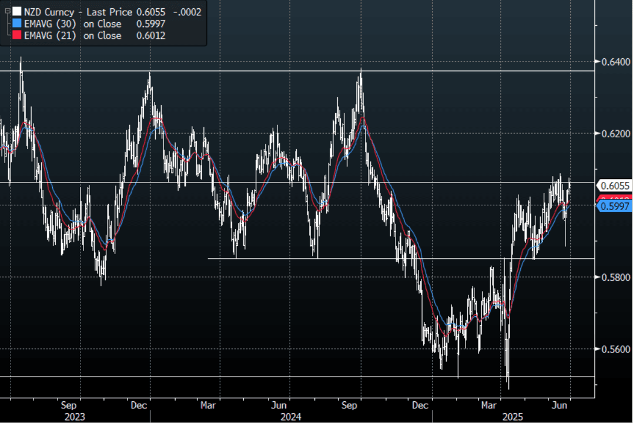Click the 0.5997 value in the legend
633x423 pixels.
click(151, 24)
